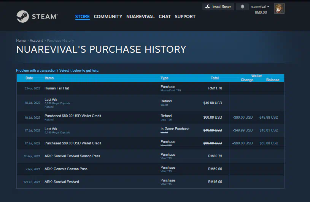Screen dimensions: 310x202
Task: Click the Install Steam button
Action: 218,7
